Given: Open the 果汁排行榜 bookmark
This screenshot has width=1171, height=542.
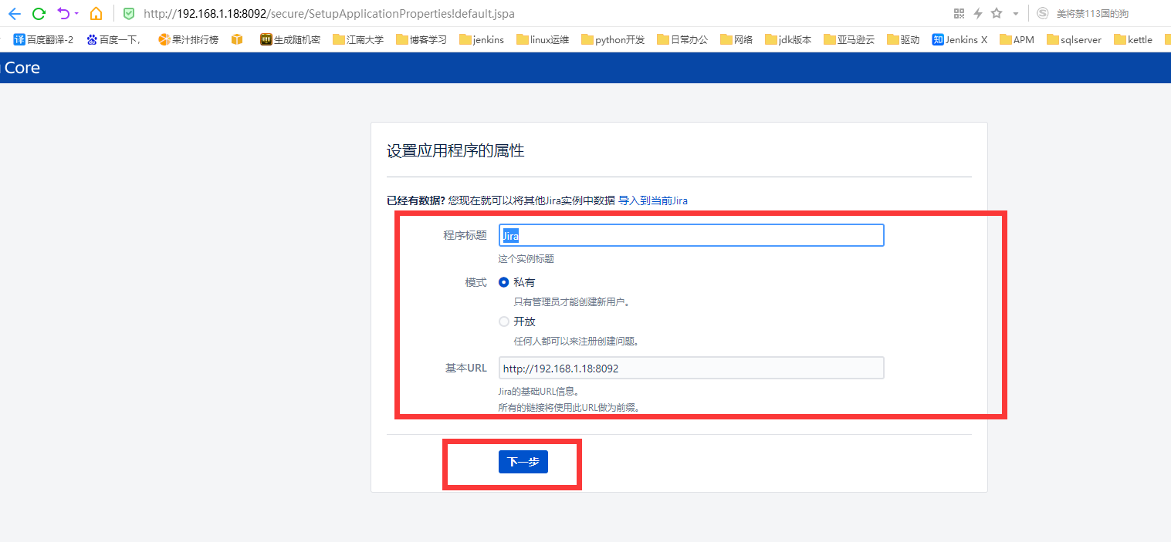Looking at the screenshot, I should (188, 39).
